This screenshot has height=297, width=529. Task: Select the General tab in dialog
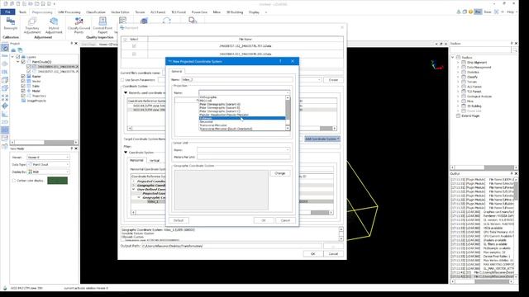pos(177,72)
